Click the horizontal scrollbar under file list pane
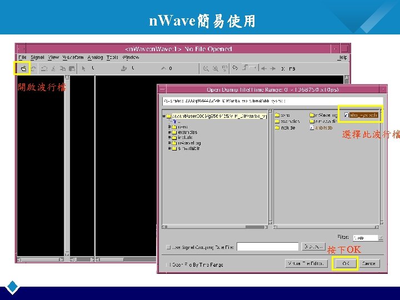 (x=326, y=227)
